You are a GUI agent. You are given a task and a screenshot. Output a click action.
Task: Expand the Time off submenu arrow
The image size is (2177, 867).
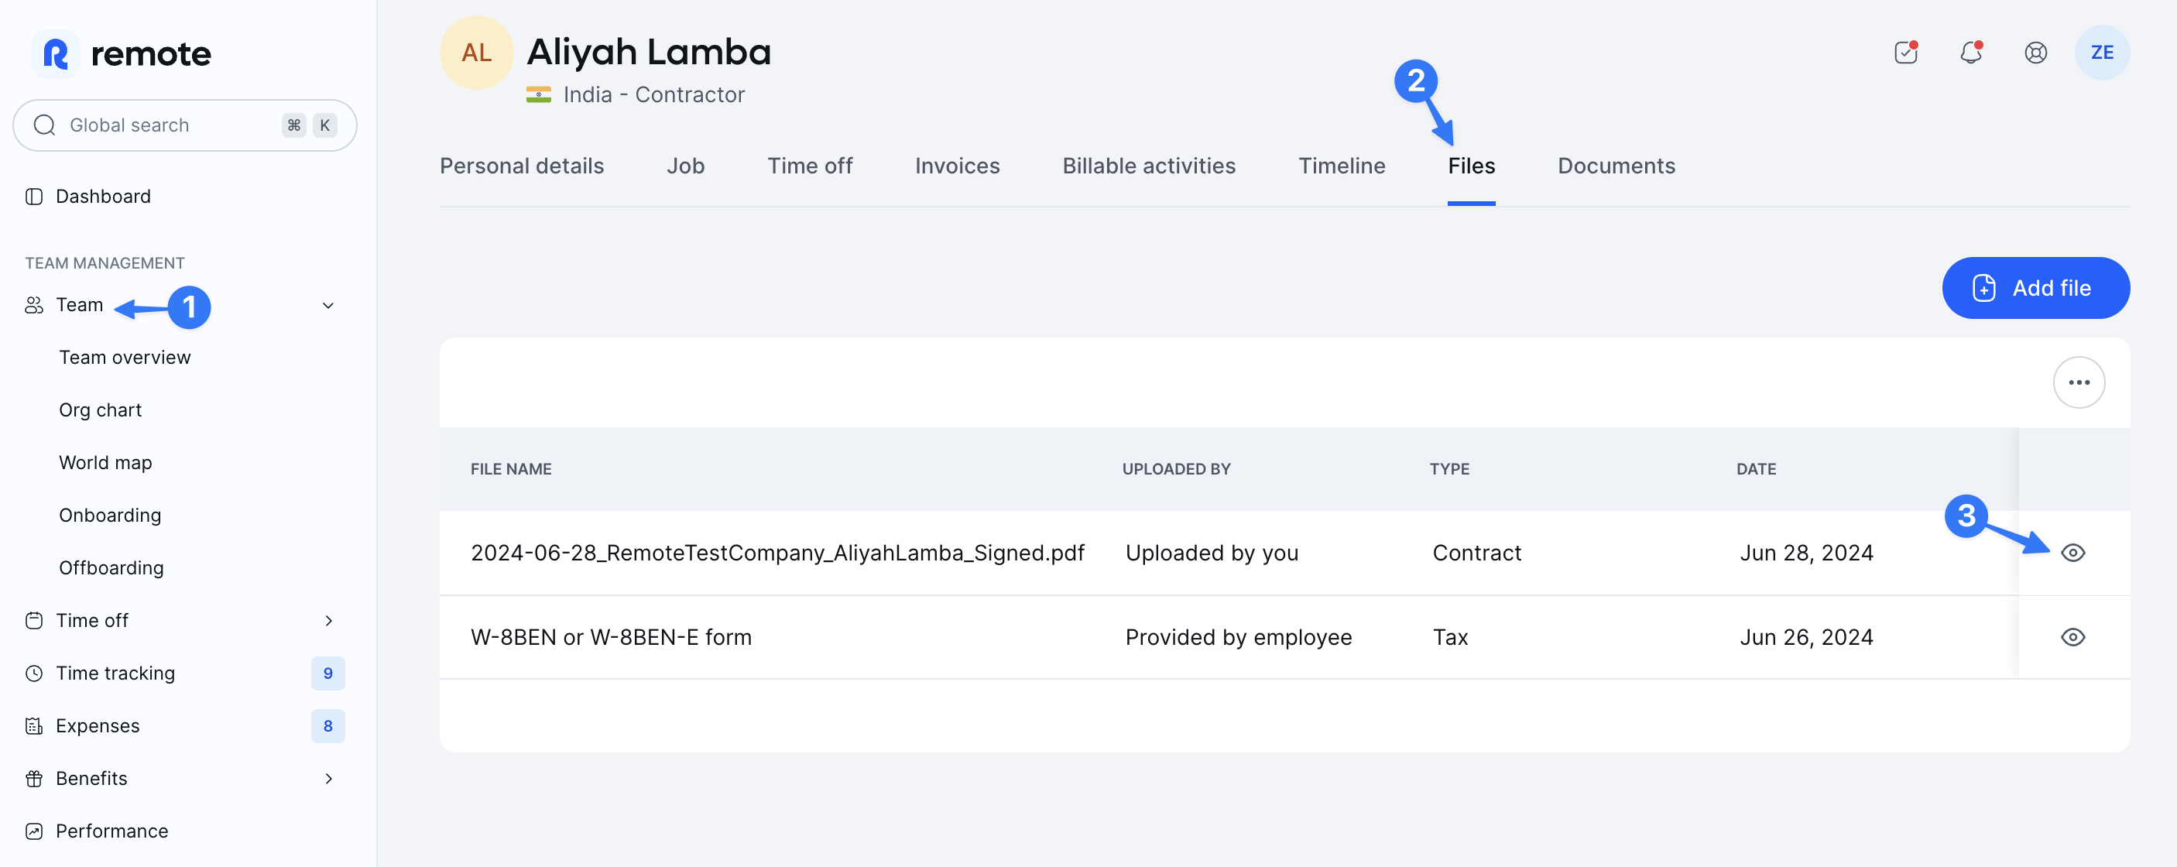tap(330, 620)
